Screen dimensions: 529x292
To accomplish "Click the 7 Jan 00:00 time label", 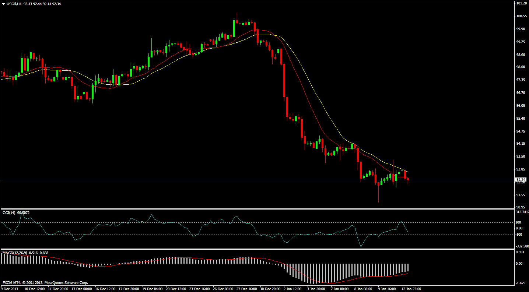I will 340,289.
